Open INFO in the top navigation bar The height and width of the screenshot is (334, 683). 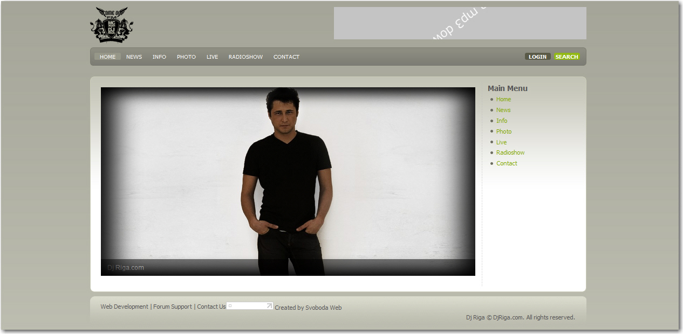point(159,57)
